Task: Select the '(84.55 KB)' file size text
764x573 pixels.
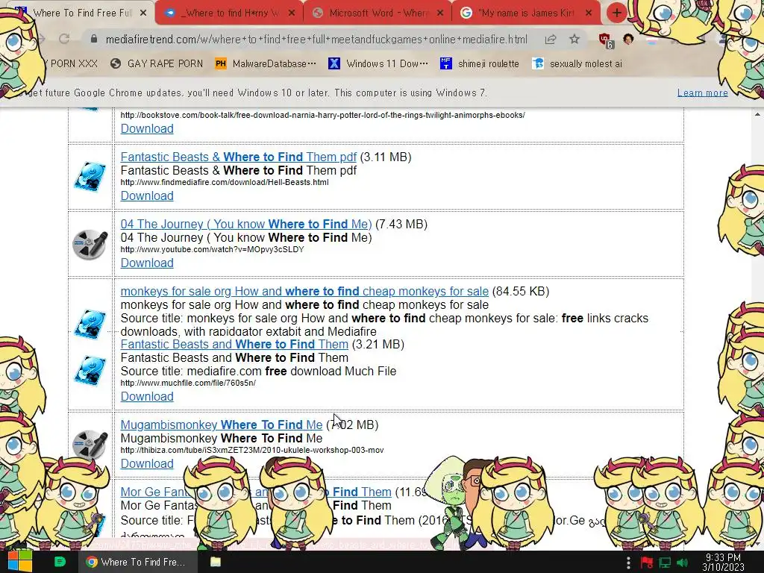Action: pos(521,292)
